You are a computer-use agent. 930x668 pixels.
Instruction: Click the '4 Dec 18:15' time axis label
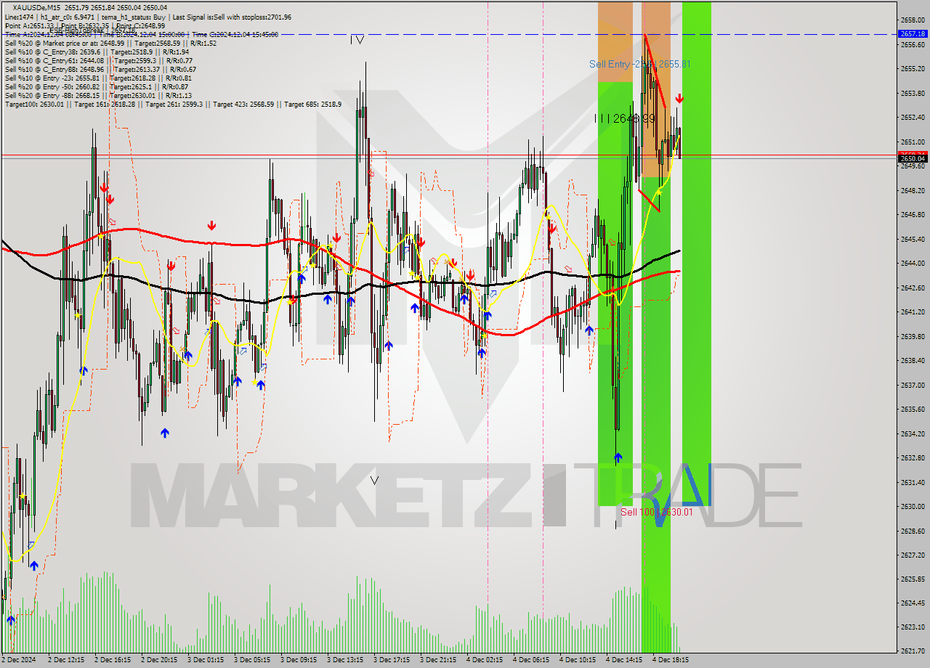671,660
